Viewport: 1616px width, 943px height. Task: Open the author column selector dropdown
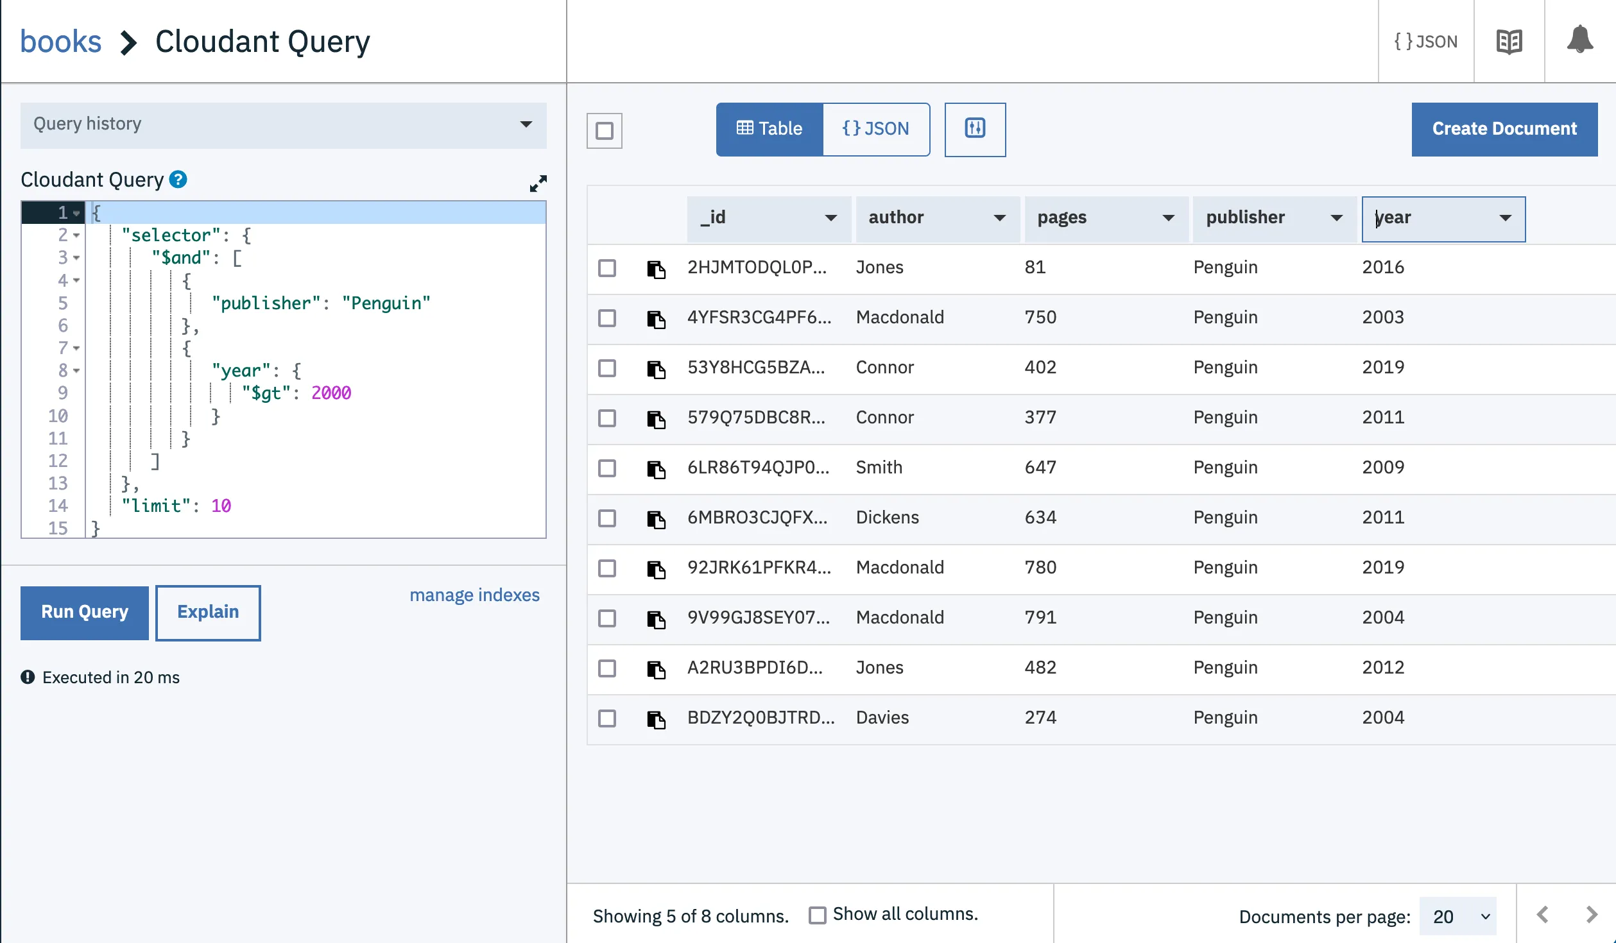(x=938, y=218)
